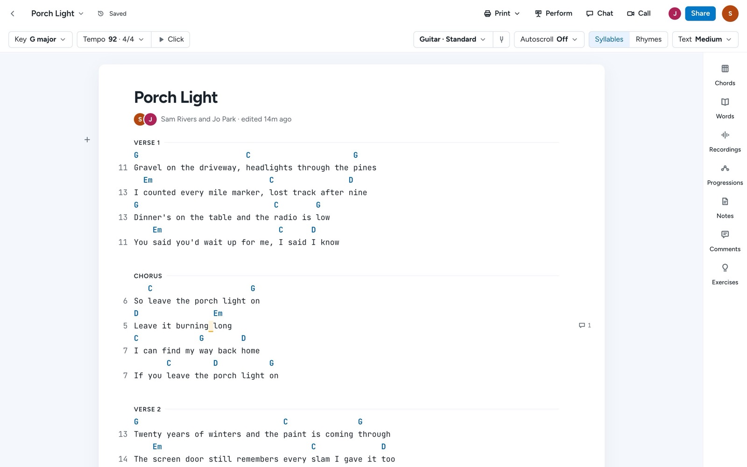Image resolution: width=747 pixels, height=467 pixels.
Task: Click the CHORUS section label
Action: click(148, 276)
